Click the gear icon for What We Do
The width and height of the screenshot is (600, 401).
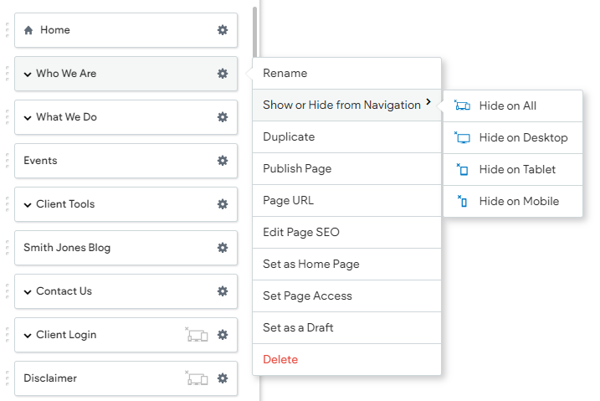click(x=223, y=117)
